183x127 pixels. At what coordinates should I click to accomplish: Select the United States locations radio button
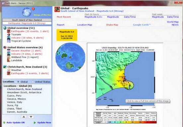[x=33, y=82]
